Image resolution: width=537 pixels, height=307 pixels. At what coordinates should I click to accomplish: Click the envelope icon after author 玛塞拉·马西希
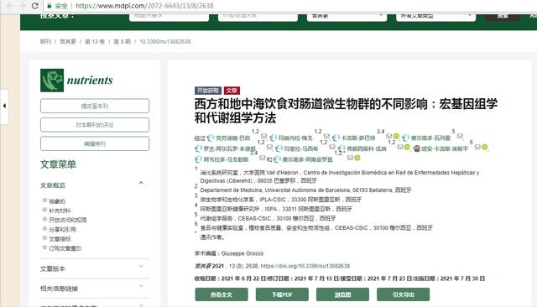(x=332, y=147)
